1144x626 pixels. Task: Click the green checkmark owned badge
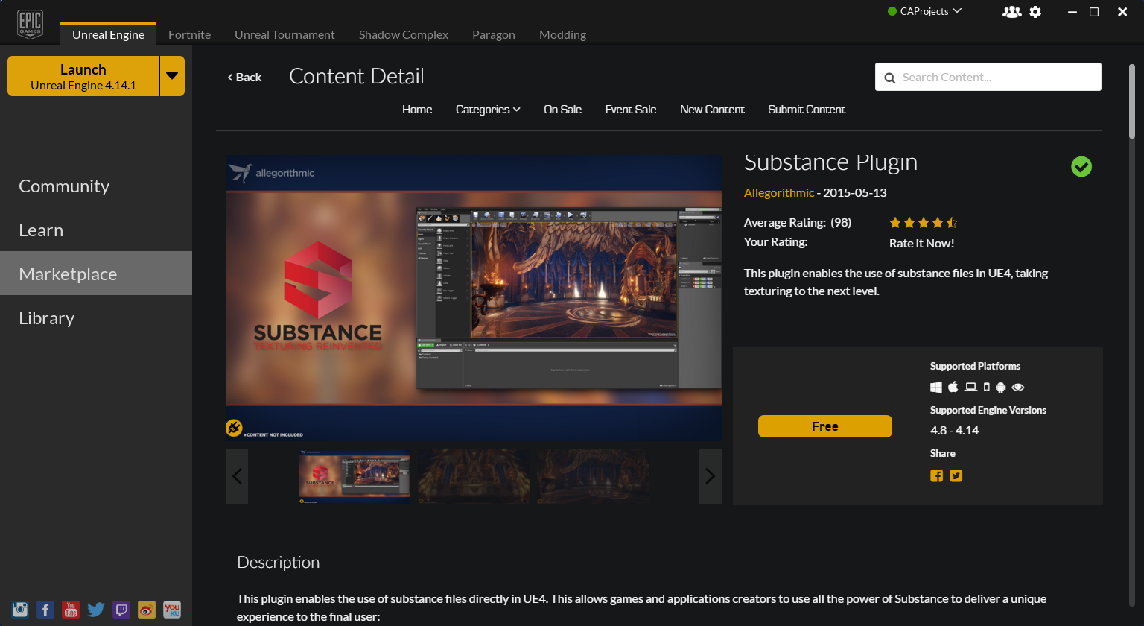[1081, 167]
